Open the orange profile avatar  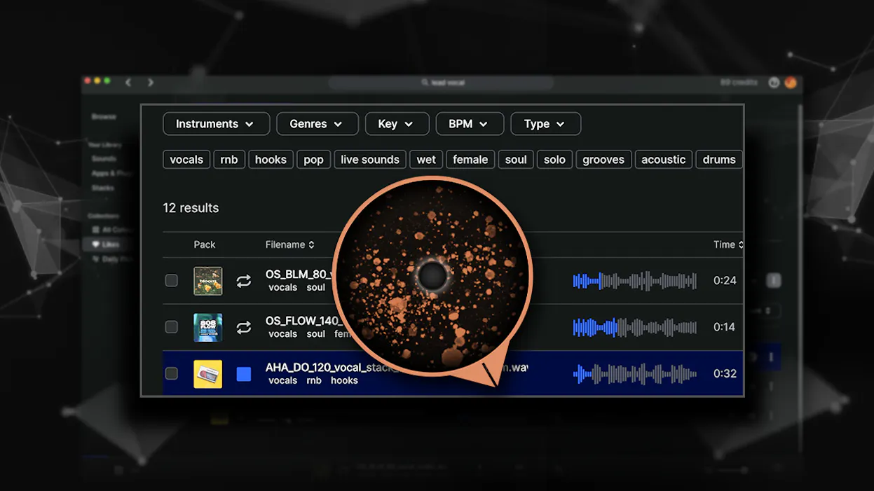(x=791, y=83)
